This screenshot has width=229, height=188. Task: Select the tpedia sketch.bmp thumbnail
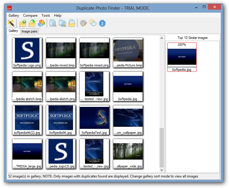[x=27, y=86]
